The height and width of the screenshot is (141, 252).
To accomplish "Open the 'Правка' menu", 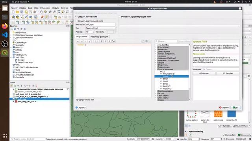I will pyautogui.click(x=23, y=8).
